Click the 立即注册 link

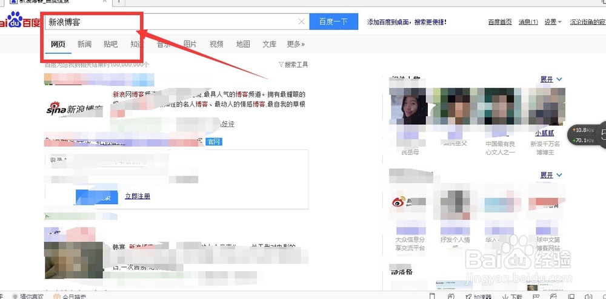(137, 196)
